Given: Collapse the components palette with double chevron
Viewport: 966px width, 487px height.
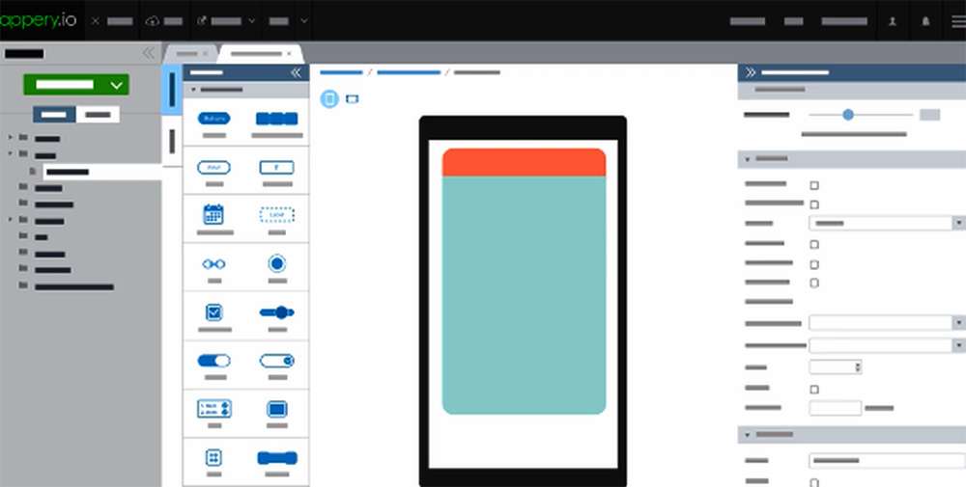Looking at the screenshot, I should (x=296, y=72).
